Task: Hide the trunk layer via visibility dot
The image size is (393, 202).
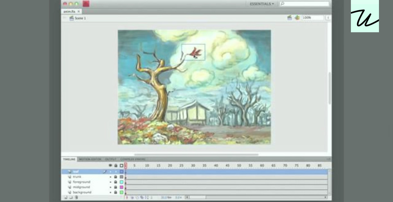Action: [x=110, y=177]
